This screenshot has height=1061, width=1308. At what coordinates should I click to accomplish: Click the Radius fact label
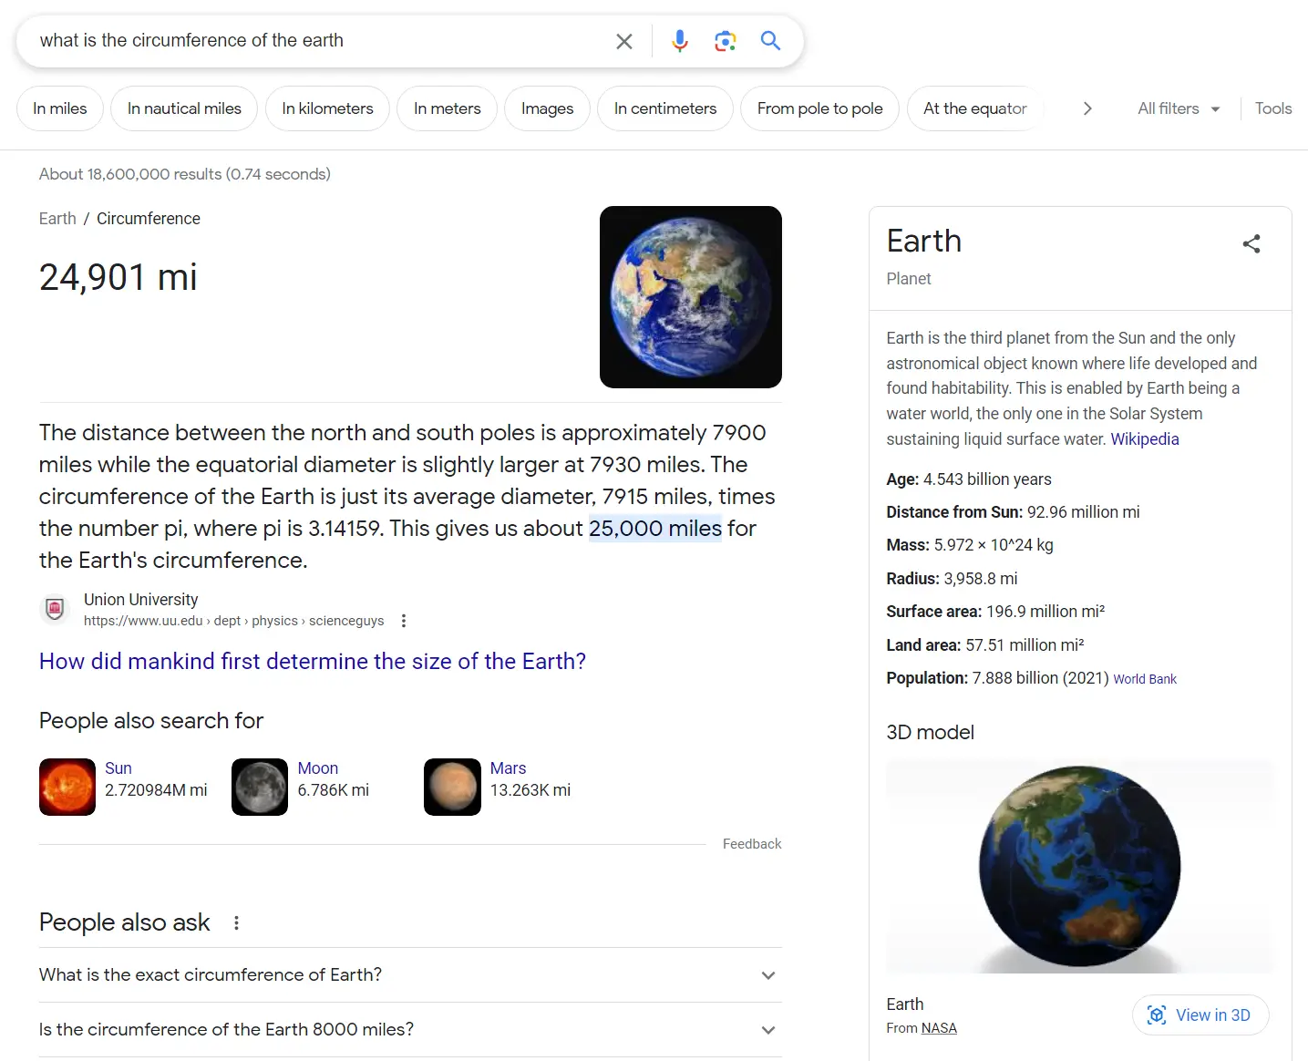(x=912, y=579)
